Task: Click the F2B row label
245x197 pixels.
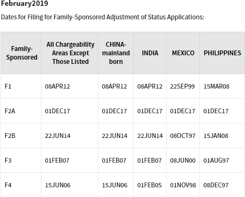Action: tap(10, 136)
